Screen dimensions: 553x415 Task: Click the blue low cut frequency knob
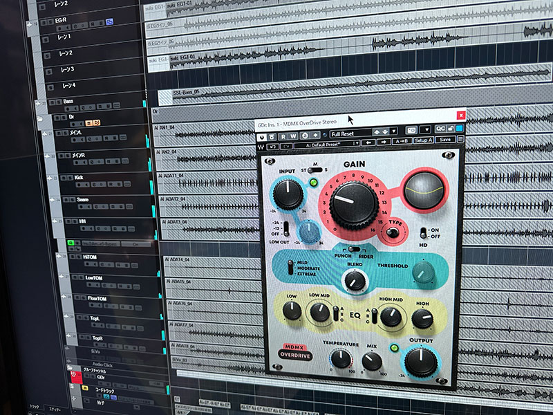tap(309, 232)
